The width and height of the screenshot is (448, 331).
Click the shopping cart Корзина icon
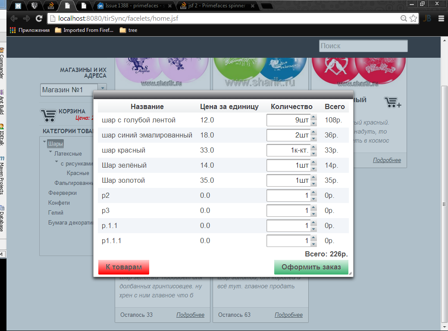coord(48,115)
